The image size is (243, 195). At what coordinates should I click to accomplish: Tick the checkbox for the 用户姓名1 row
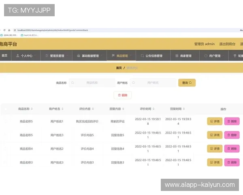click(x=6, y=121)
